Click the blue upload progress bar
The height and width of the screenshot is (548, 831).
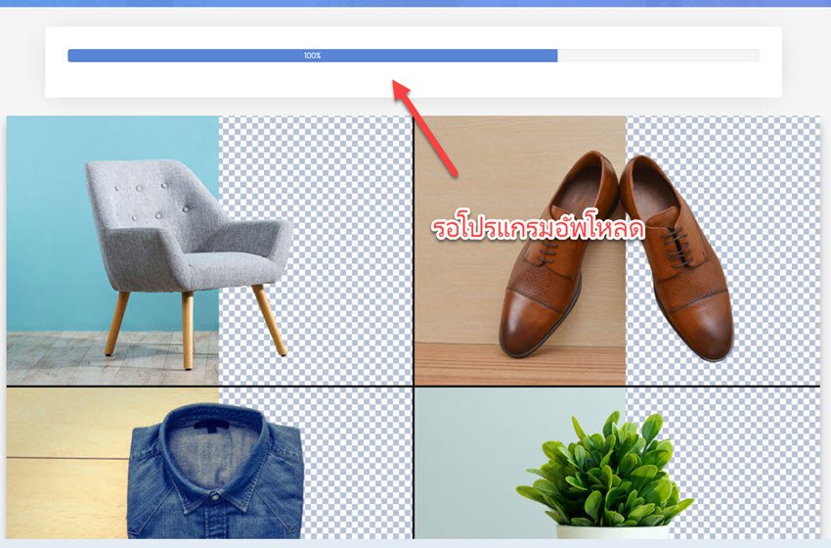[x=414, y=55]
